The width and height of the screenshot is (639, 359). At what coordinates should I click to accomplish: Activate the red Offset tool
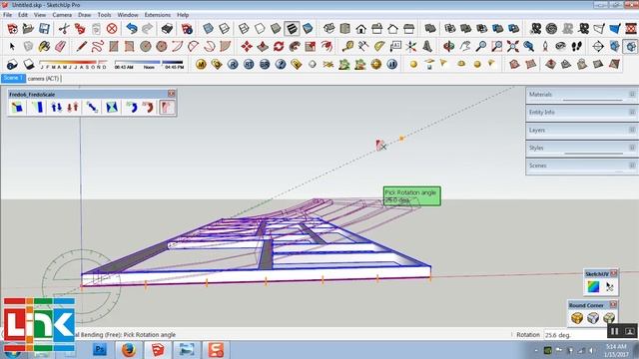click(326, 47)
